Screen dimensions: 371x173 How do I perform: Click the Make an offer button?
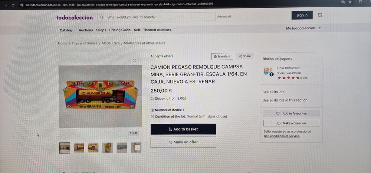[x=183, y=142]
